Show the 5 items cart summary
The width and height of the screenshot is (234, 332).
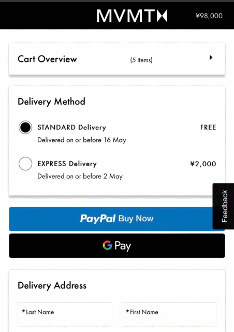141,60
